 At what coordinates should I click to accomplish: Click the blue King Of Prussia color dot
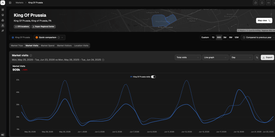click(x=13, y=37)
